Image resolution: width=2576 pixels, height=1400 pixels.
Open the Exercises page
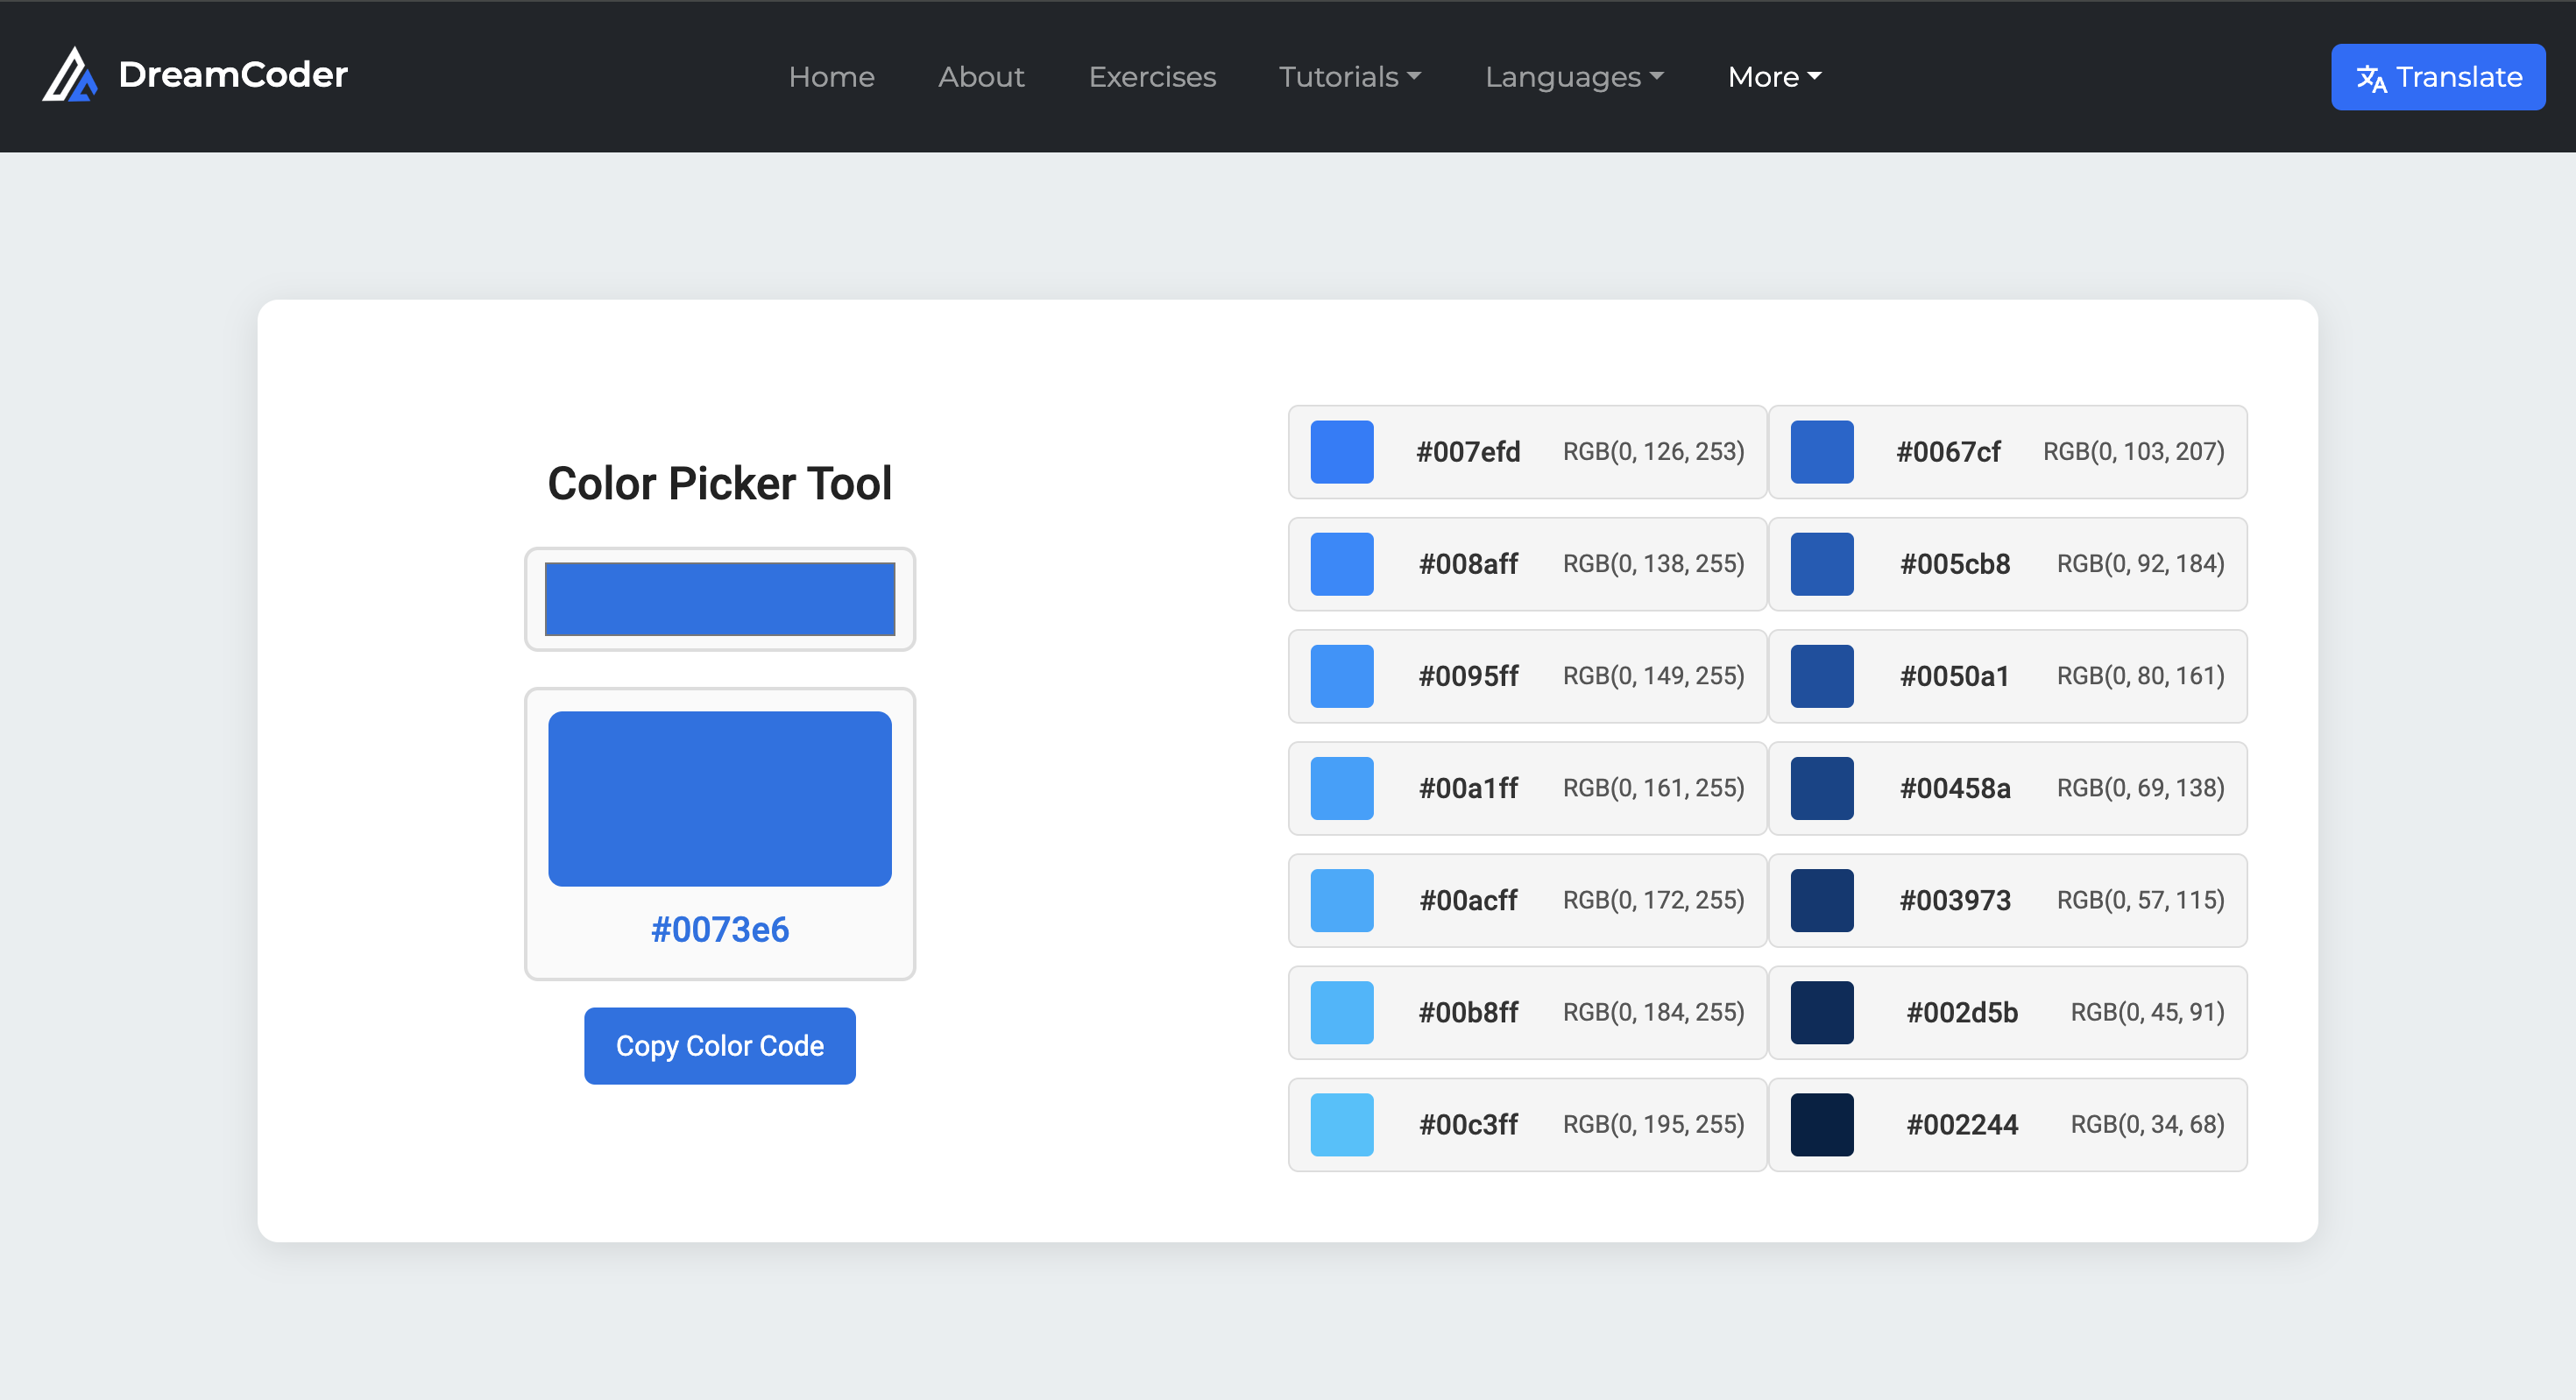pos(1152,77)
